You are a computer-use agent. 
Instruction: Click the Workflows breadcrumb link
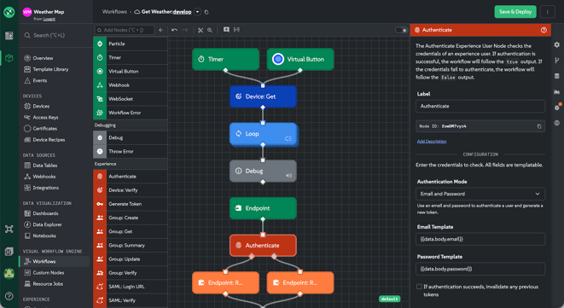coord(114,11)
